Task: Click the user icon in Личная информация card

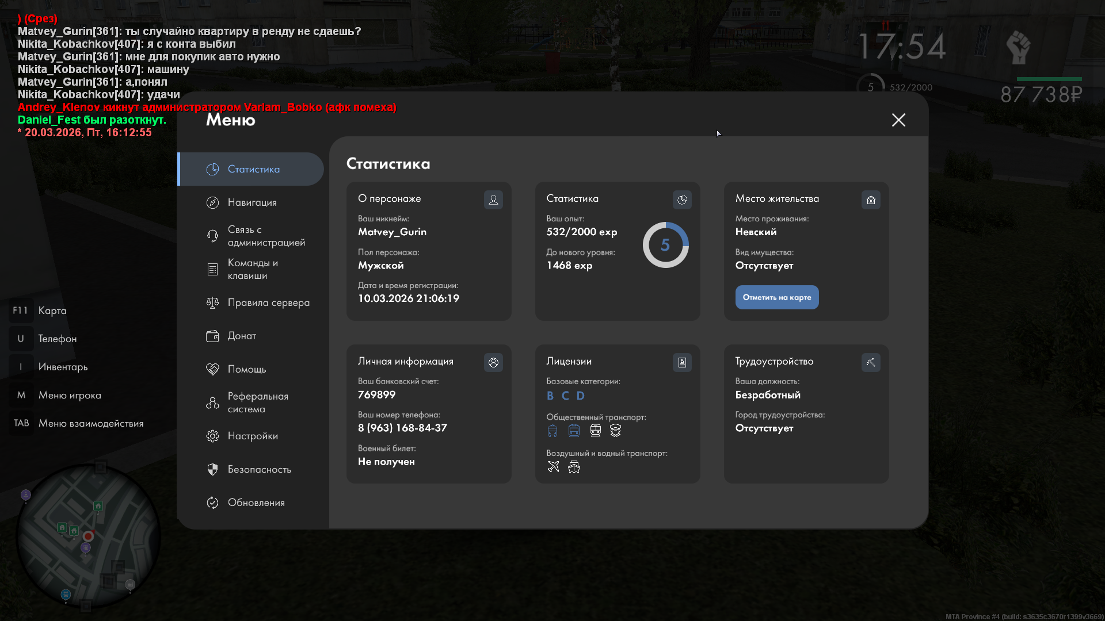Action: [493, 362]
